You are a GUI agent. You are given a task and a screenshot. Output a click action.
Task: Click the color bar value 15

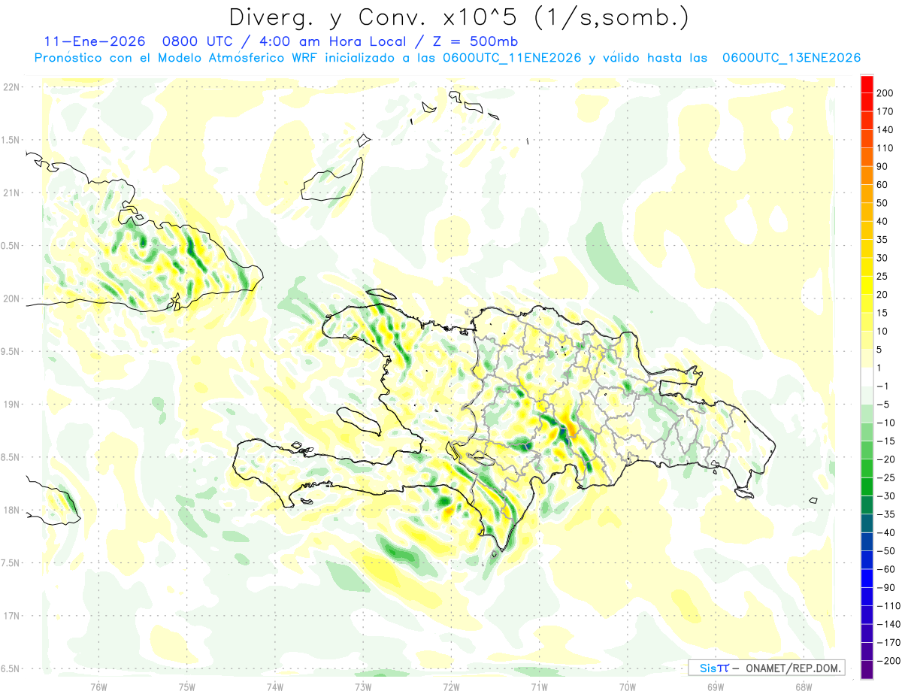pyautogui.click(x=882, y=313)
